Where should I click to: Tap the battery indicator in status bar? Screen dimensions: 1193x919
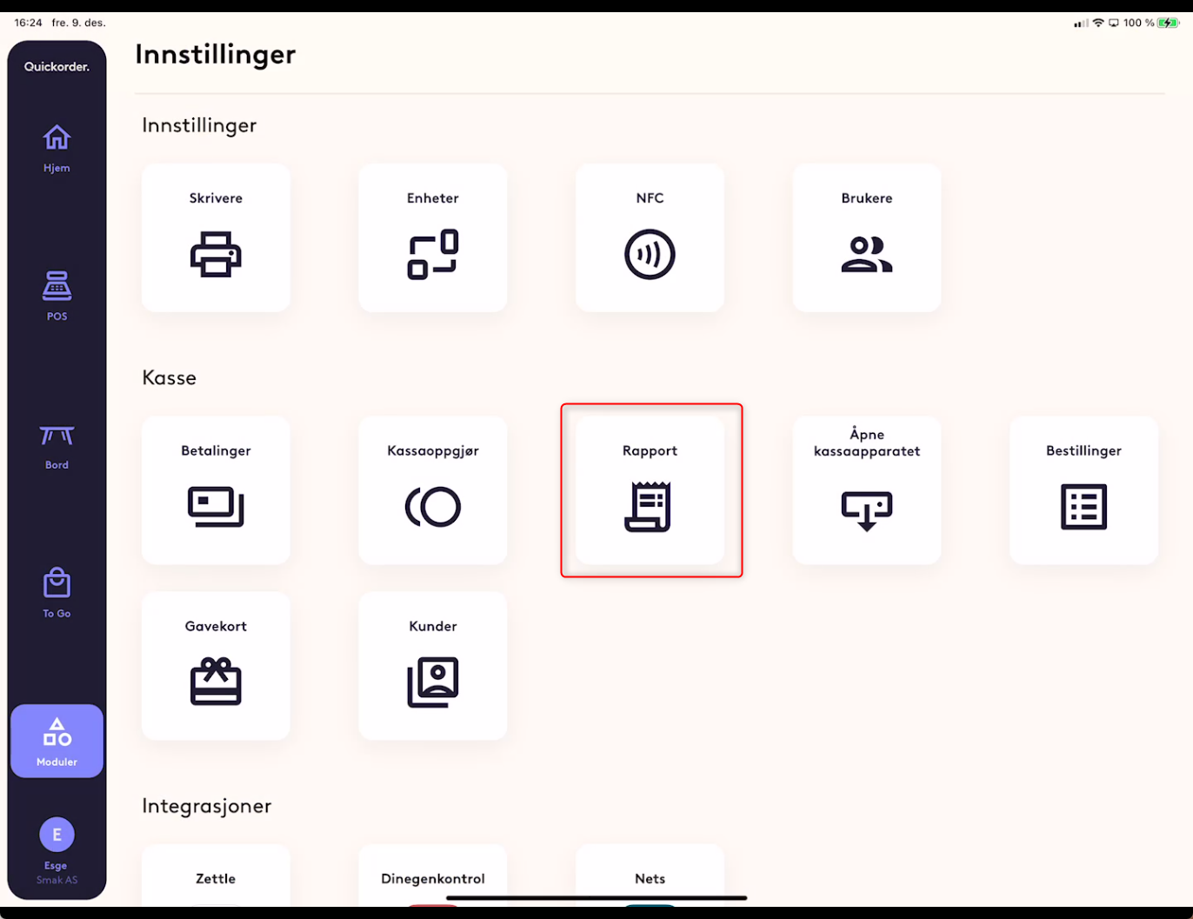tap(1168, 23)
